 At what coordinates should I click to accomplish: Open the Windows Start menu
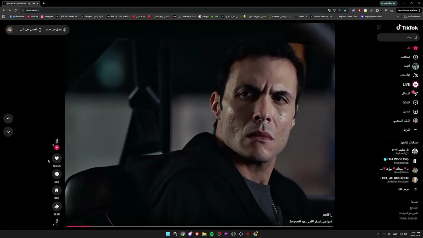[x=168, y=234]
